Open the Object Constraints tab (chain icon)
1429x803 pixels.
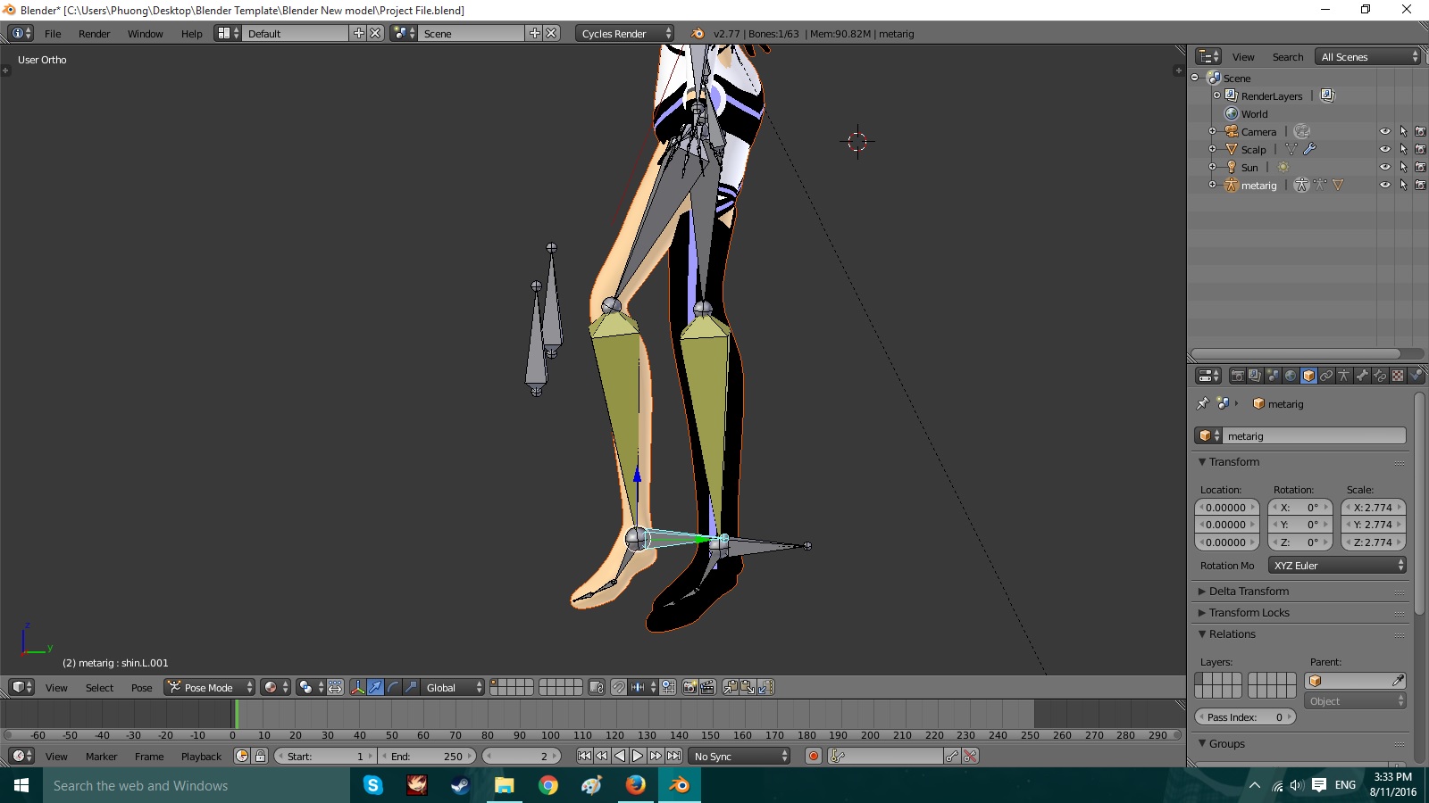click(1326, 376)
